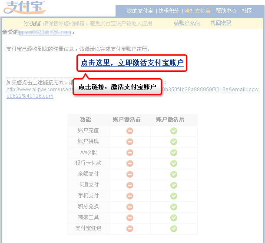This screenshot has width=265, height=243.
Task: Click the AA收款 table row label
Action: (x=88, y=152)
